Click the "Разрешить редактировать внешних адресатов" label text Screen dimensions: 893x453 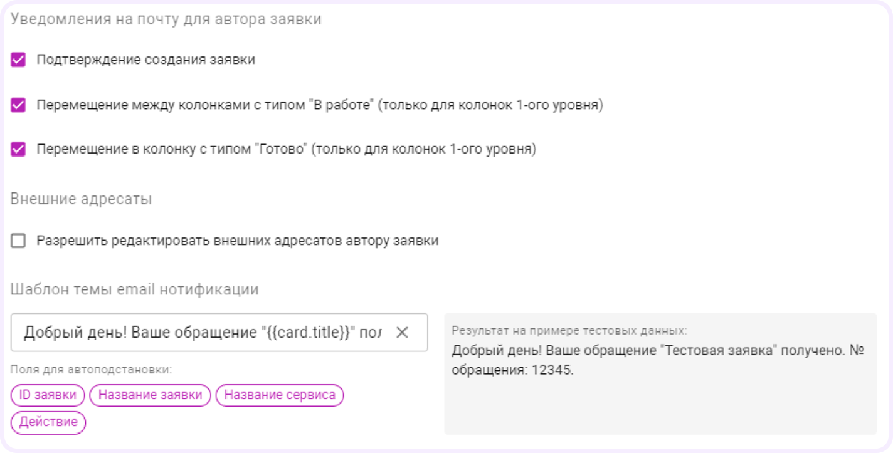click(x=237, y=241)
